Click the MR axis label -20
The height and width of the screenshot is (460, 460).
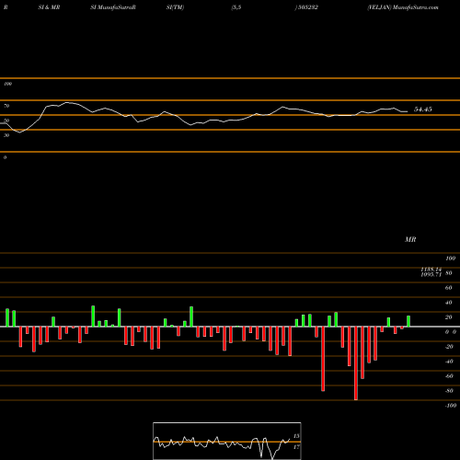point(449,347)
